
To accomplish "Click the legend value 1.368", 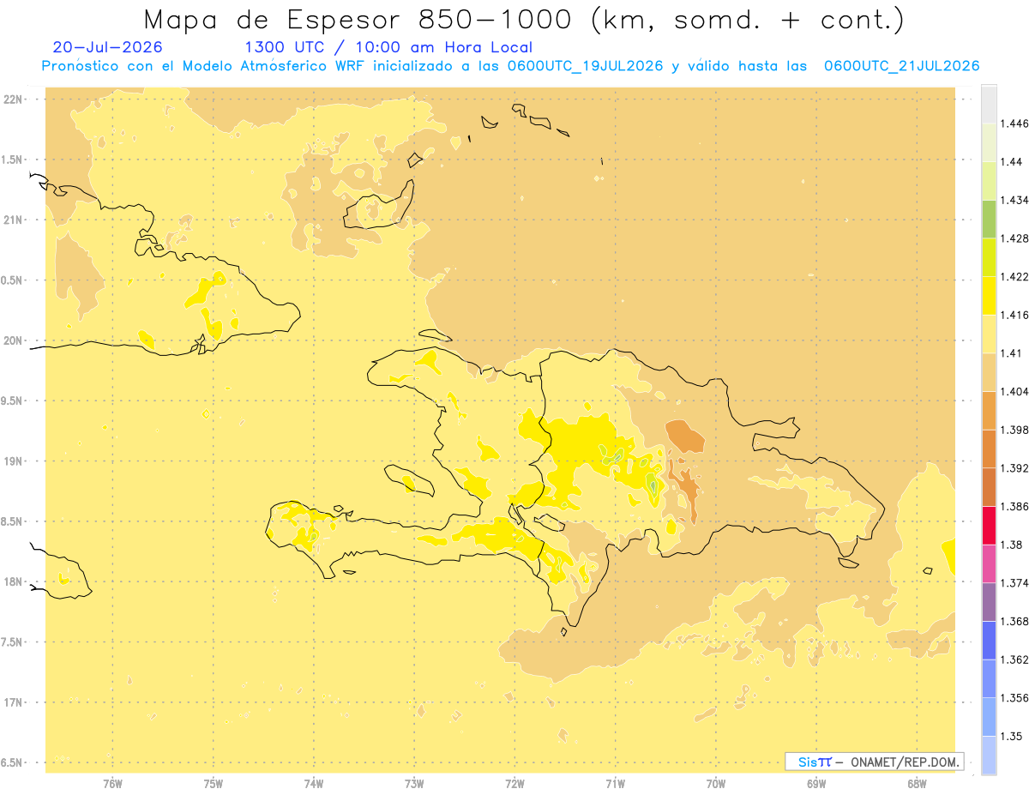I will pos(1014,621).
